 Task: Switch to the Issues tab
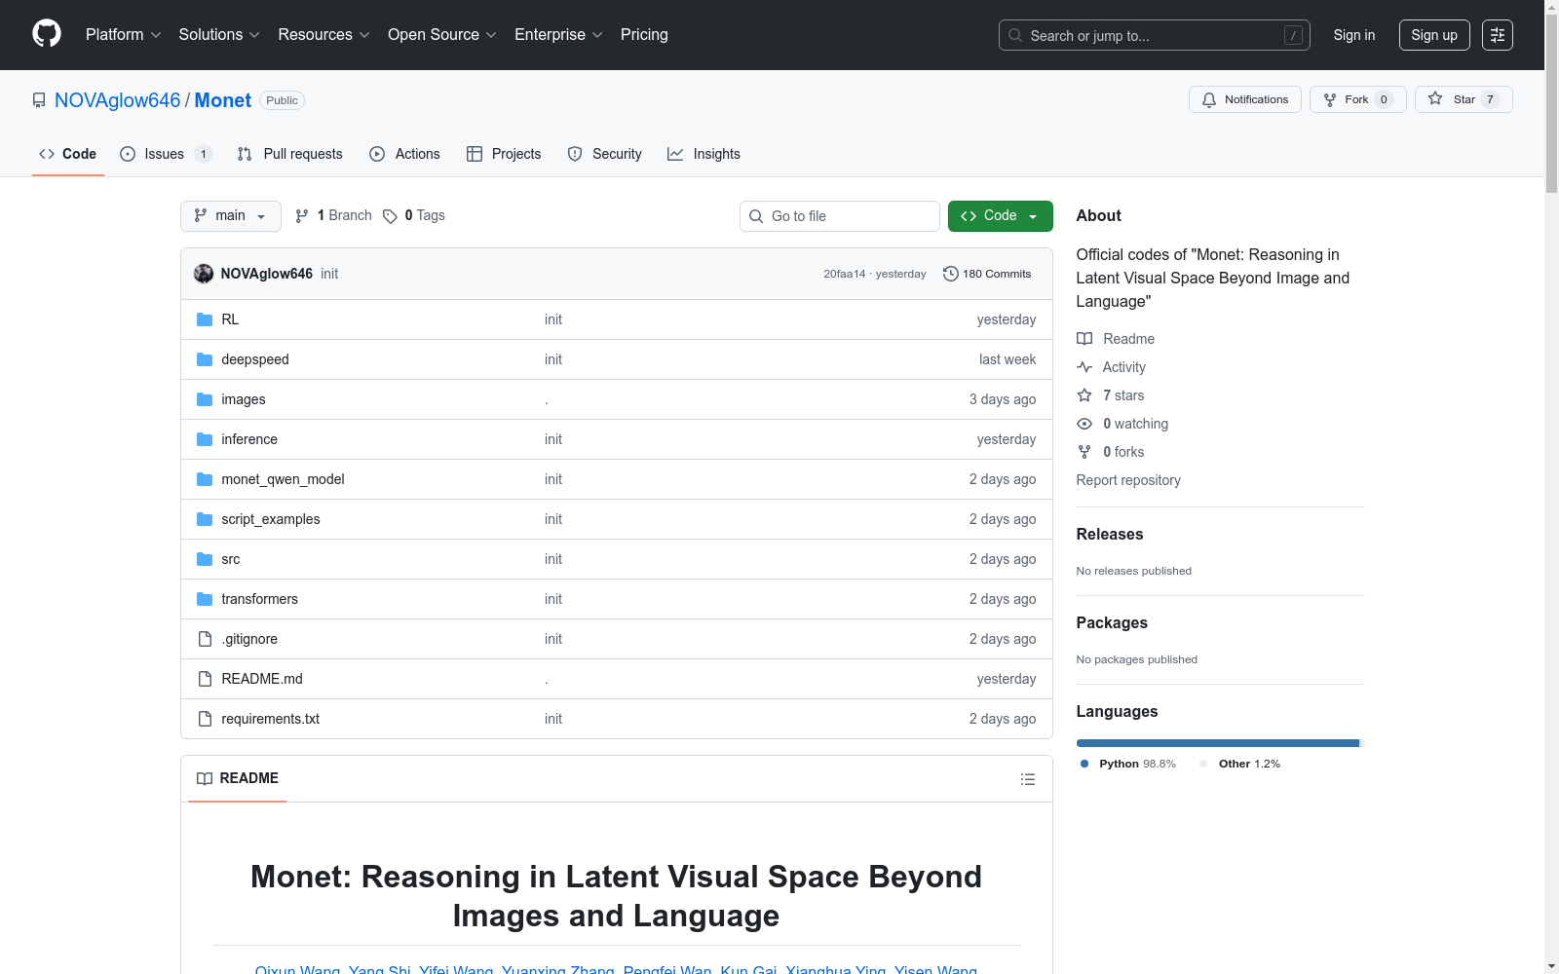(x=166, y=154)
